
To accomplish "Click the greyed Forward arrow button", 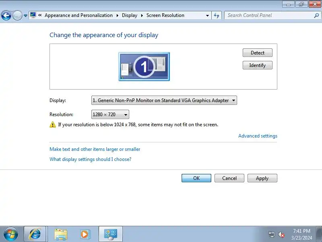I will [x=17, y=15].
